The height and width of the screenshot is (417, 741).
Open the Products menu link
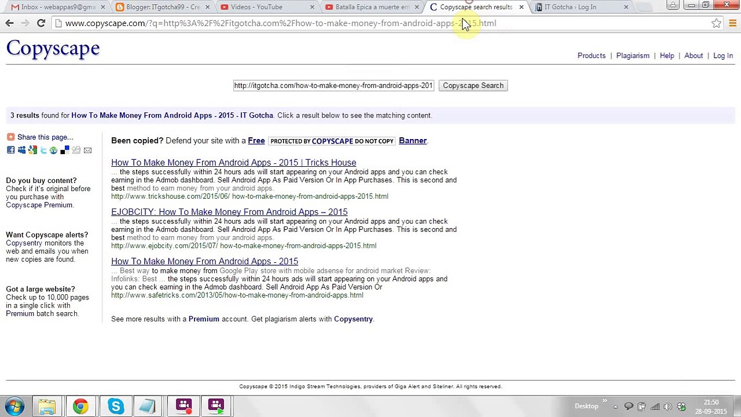(x=591, y=56)
